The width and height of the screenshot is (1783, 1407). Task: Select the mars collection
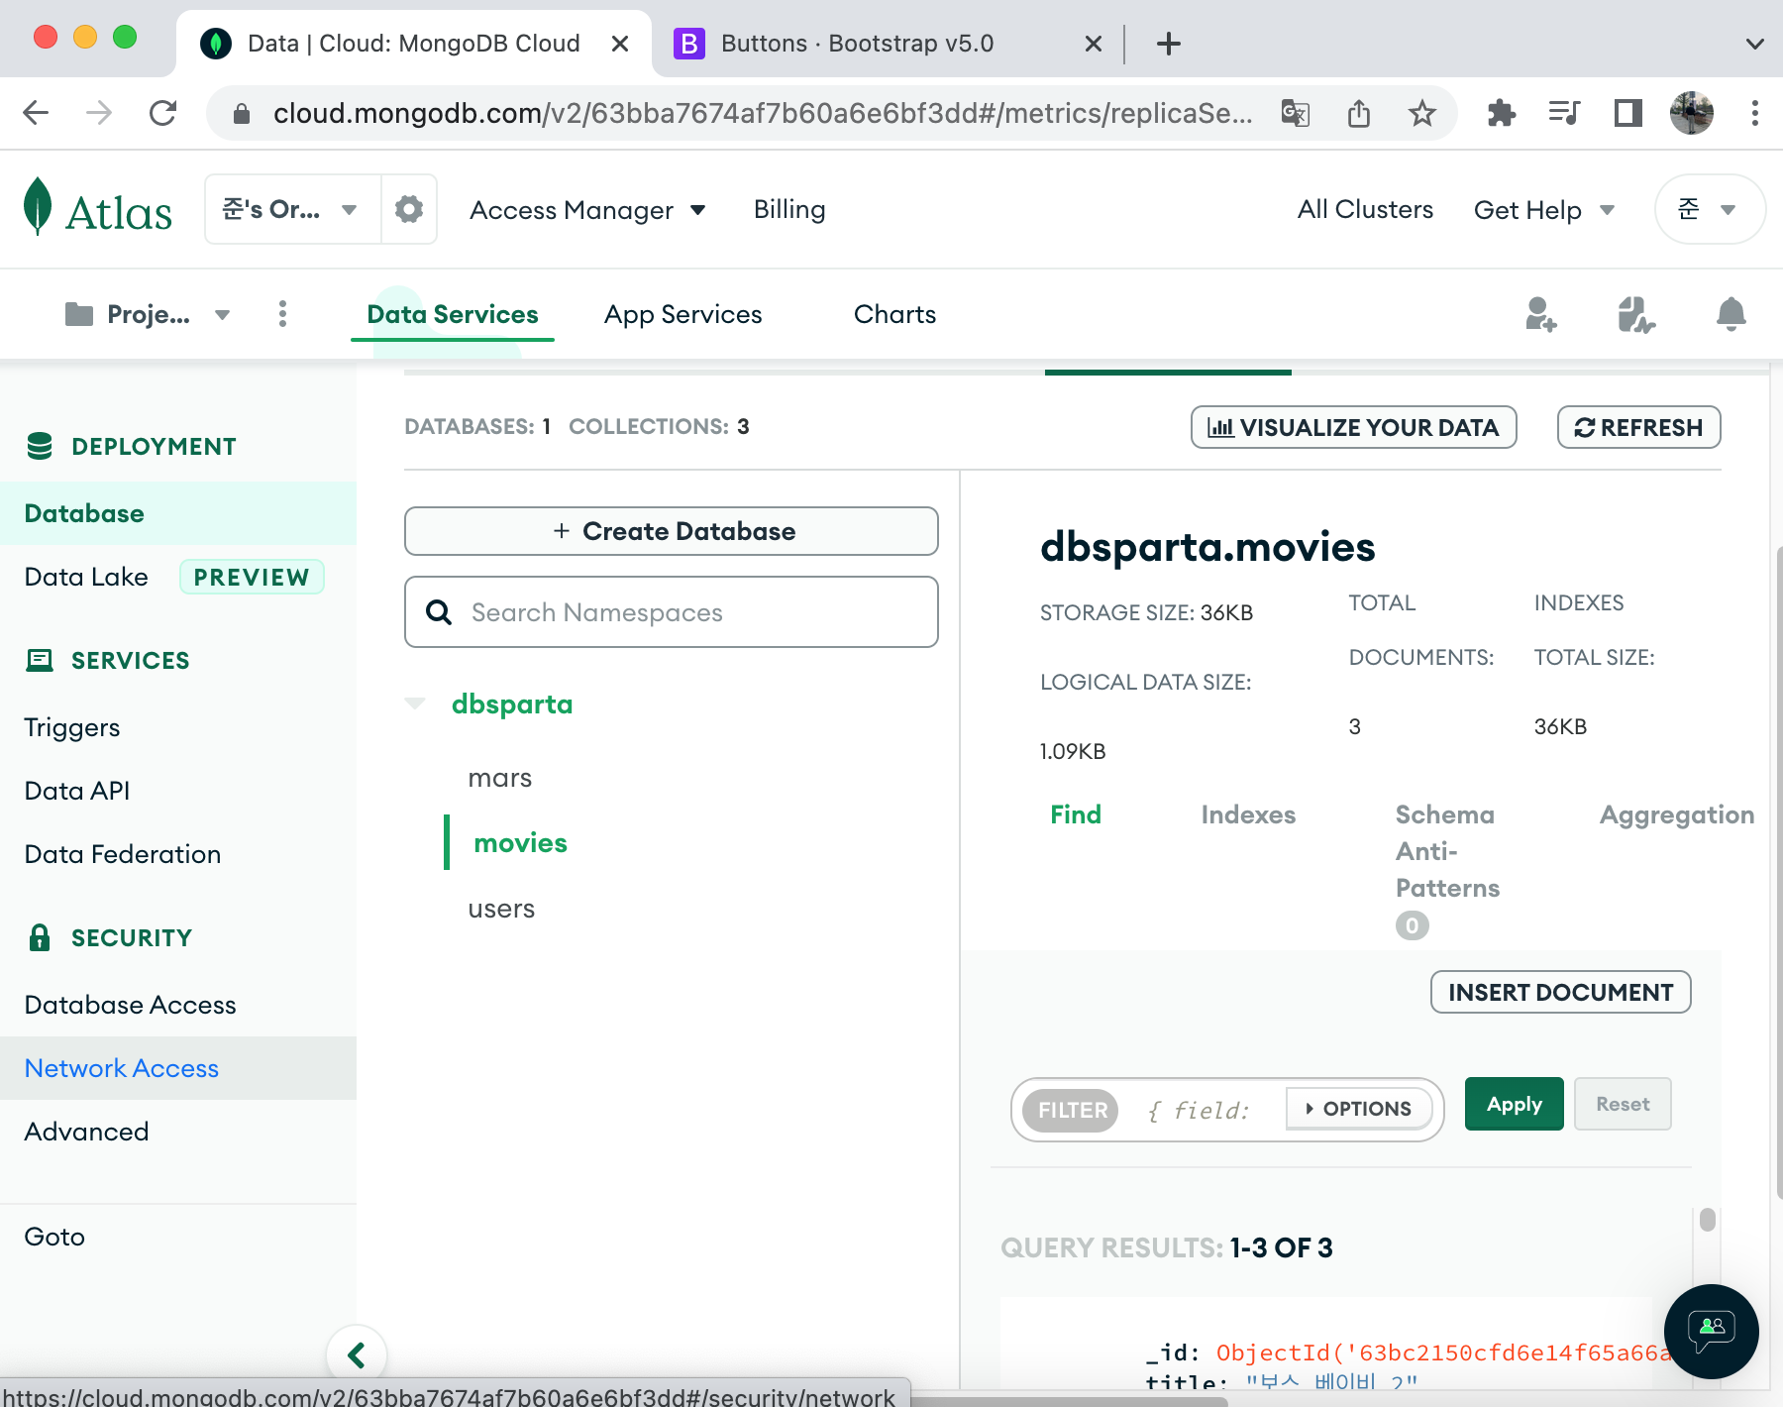pyautogui.click(x=500, y=778)
